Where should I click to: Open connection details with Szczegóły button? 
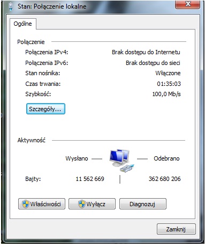point(45,108)
